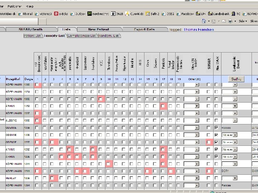Tick SUSAR checkbox in HERLEV row
This screenshot has width=258, height=193.
click(209, 178)
